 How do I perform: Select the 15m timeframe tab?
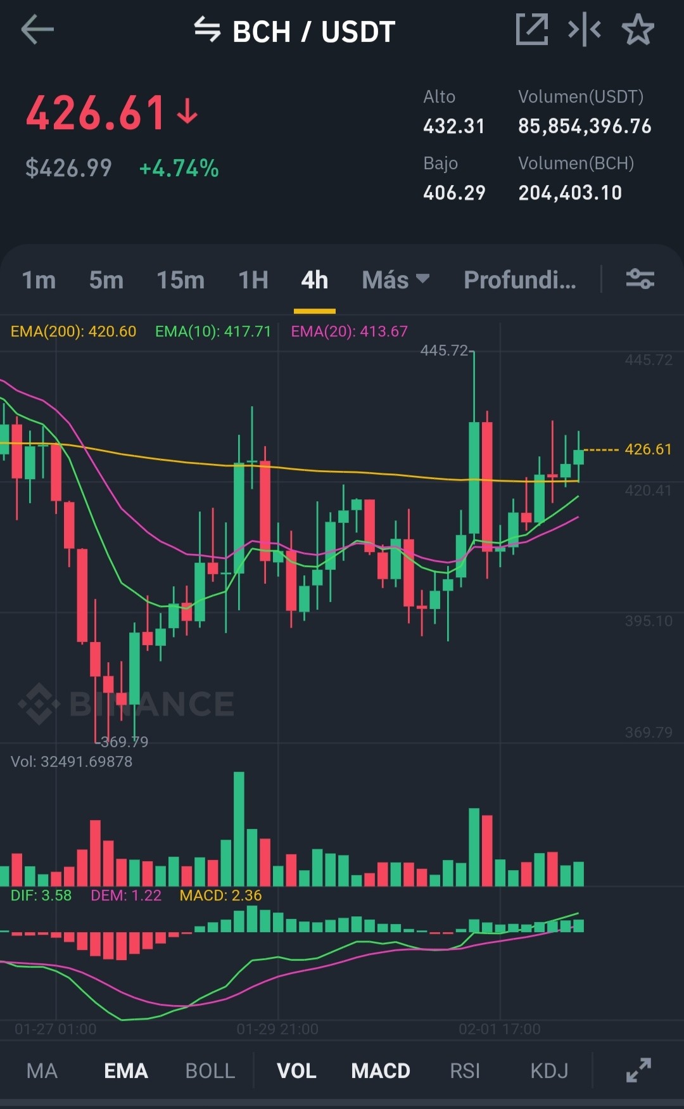click(x=180, y=279)
